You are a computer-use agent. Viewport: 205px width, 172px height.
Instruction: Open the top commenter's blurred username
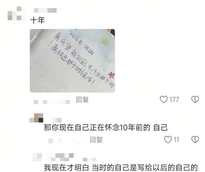(x=45, y=10)
